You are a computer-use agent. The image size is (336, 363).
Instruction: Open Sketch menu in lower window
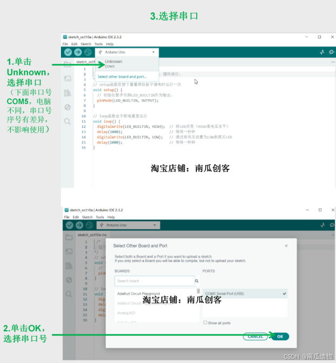coord(87,217)
